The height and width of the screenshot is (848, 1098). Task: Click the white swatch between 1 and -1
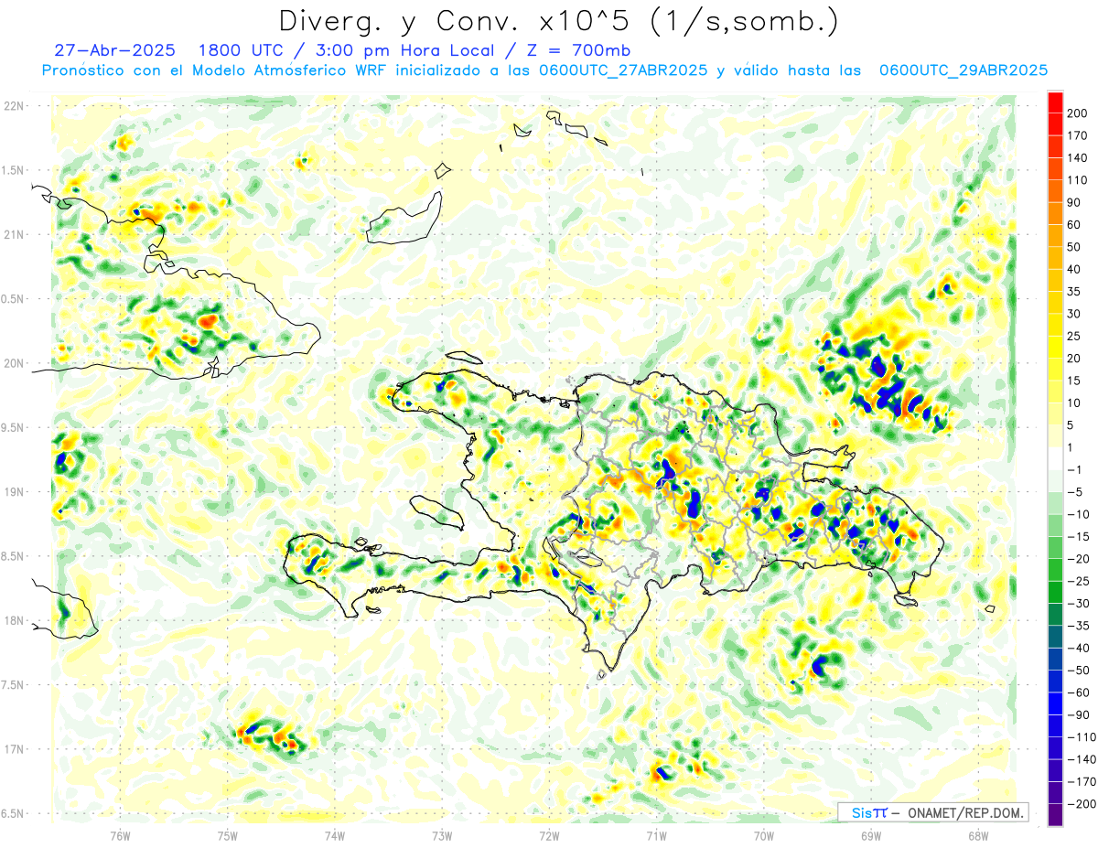(x=1055, y=459)
